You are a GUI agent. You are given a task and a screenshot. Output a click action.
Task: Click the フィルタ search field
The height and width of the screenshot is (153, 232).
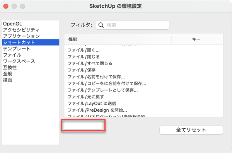click(x=132, y=25)
